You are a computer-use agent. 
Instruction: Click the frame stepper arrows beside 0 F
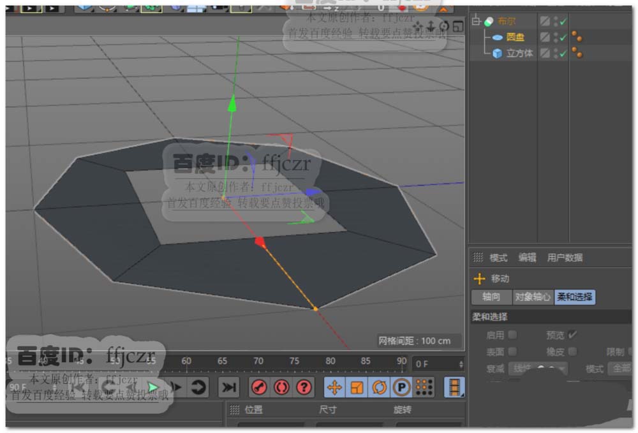coord(461,364)
